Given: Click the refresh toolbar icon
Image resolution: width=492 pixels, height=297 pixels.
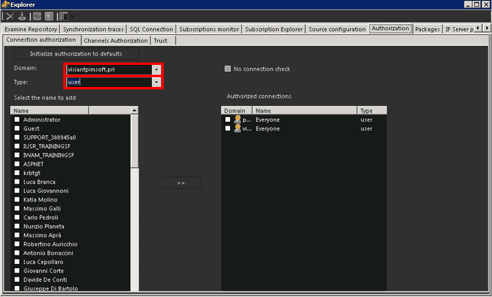Looking at the screenshot, I should coord(37,17).
